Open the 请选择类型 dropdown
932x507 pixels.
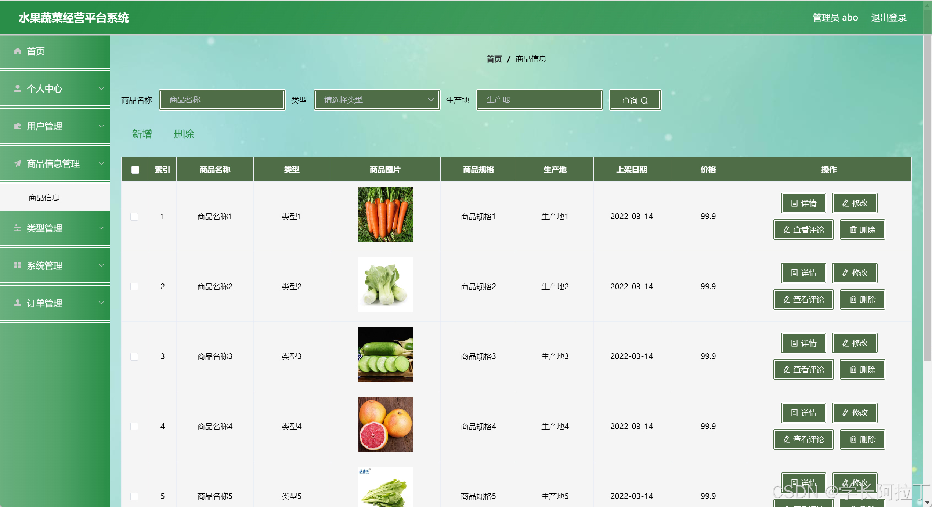coord(377,100)
